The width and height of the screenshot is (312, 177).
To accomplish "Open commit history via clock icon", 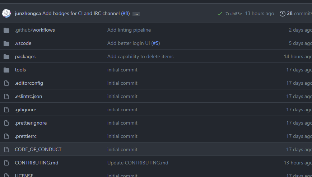I will pyautogui.click(x=282, y=14).
